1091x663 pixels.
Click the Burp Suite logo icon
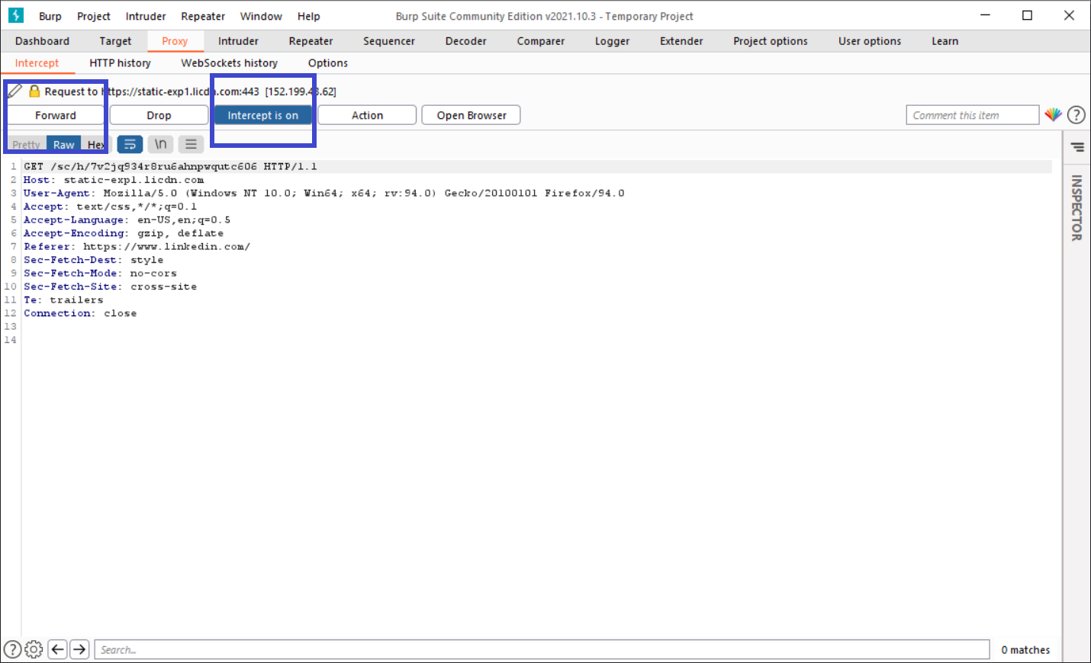(16, 15)
